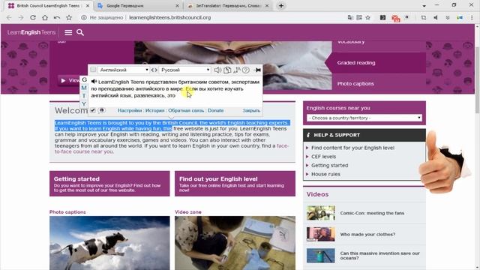Screen dimensions: 480x270
Task: Reload the page
Action: click(33, 18)
